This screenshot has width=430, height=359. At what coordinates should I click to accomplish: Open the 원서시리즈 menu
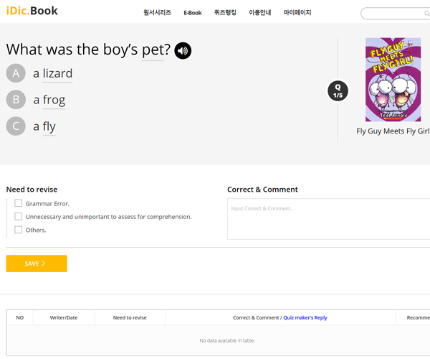coord(157,13)
